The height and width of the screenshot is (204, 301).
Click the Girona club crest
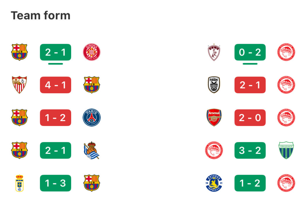pos(92,52)
